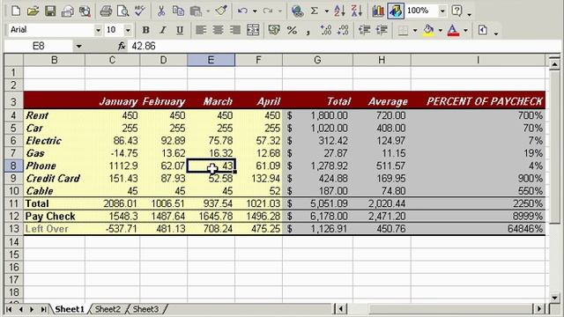Open an existing file with folder icon
Image resolution: width=564 pixels, height=317 pixels.
point(33,11)
